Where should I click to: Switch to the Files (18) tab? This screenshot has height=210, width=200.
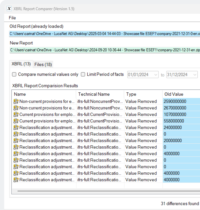point(43,65)
